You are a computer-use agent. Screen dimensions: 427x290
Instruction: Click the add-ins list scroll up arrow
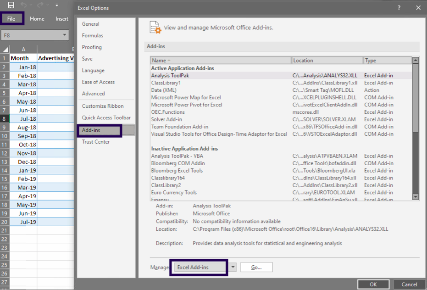[415, 60]
